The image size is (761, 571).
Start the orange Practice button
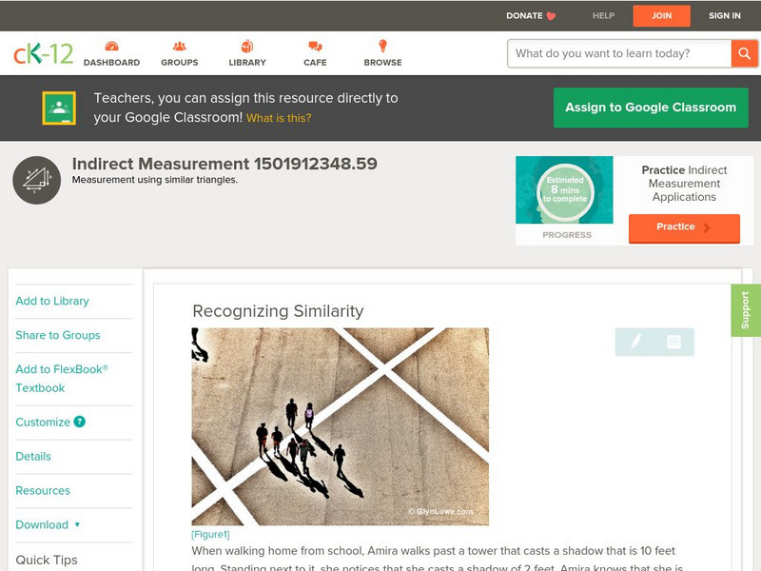[x=684, y=227]
